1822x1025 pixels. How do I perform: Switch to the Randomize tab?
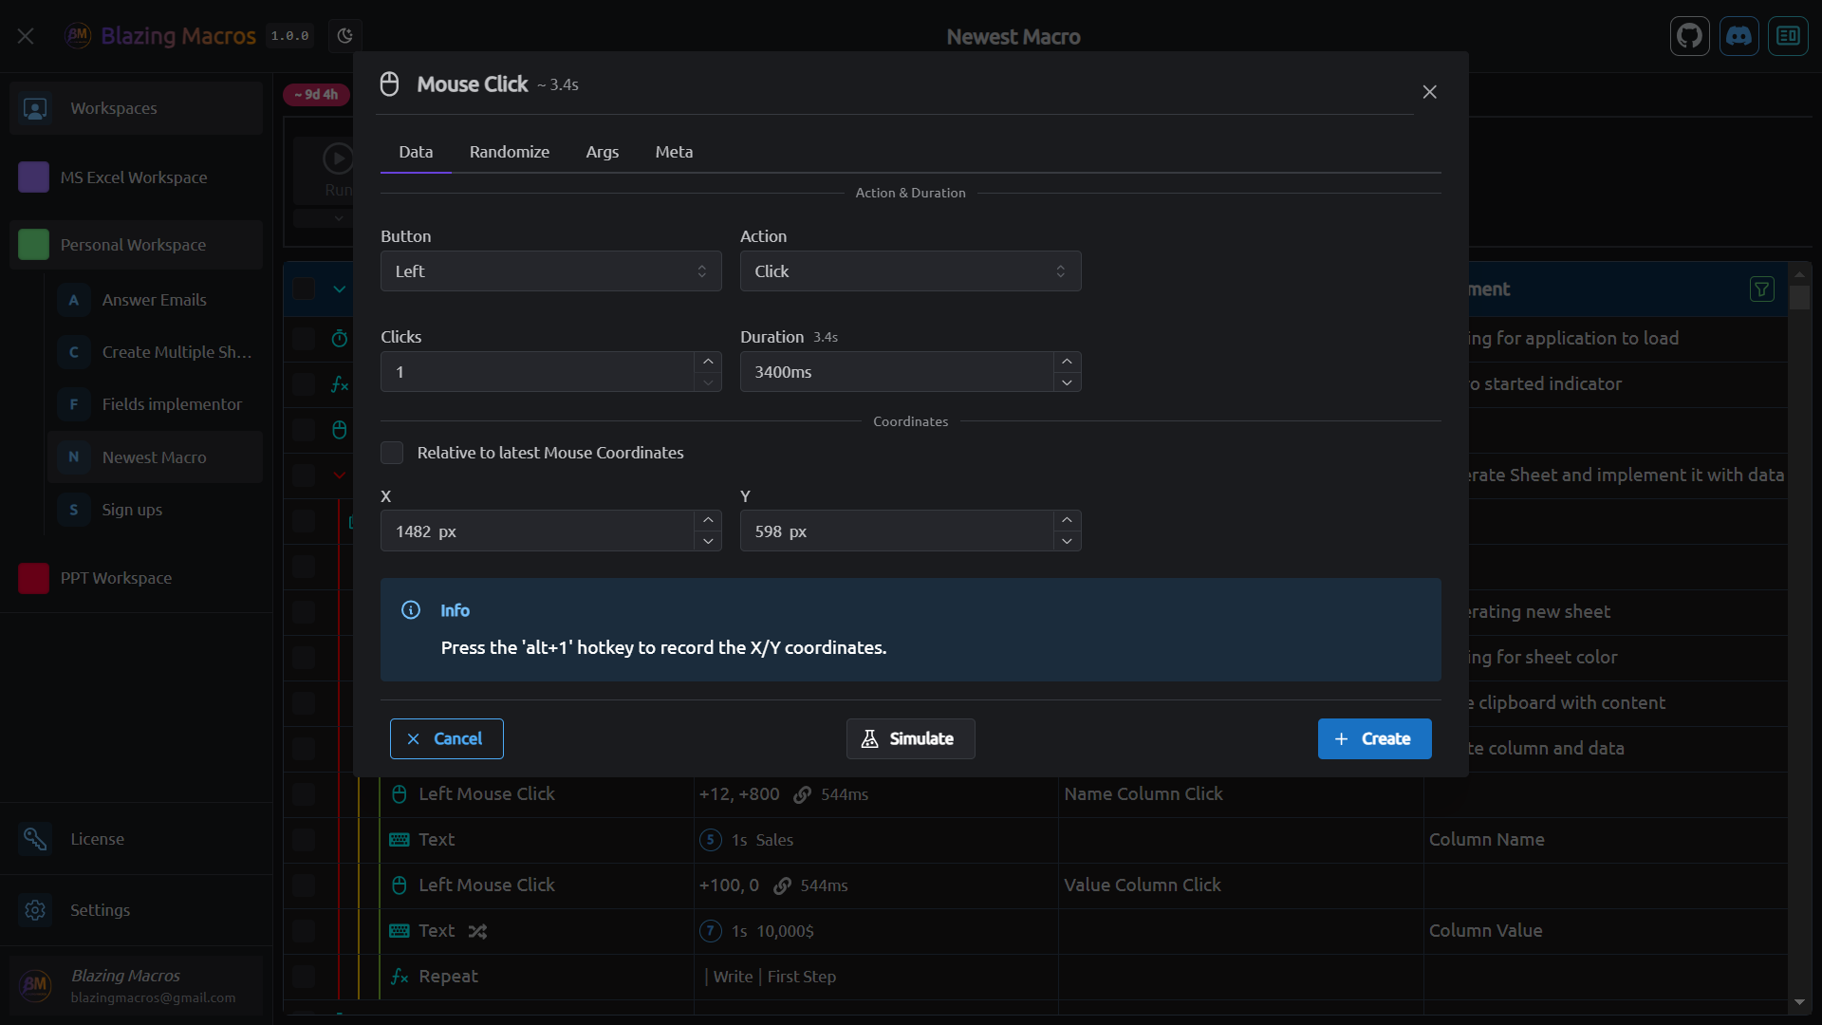(x=509, y=152)
